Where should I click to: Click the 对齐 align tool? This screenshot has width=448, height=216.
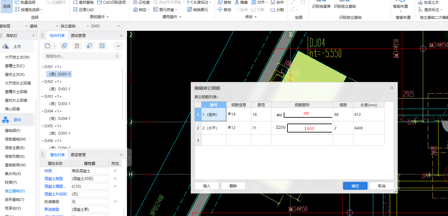(x=259, y=2)
